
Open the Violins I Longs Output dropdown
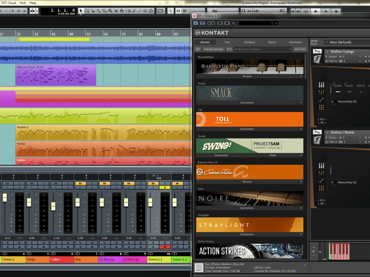click(x=343, y=57)
